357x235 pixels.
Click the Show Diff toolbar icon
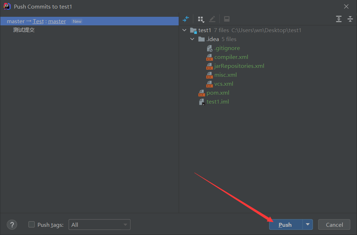tap(186, 19)
